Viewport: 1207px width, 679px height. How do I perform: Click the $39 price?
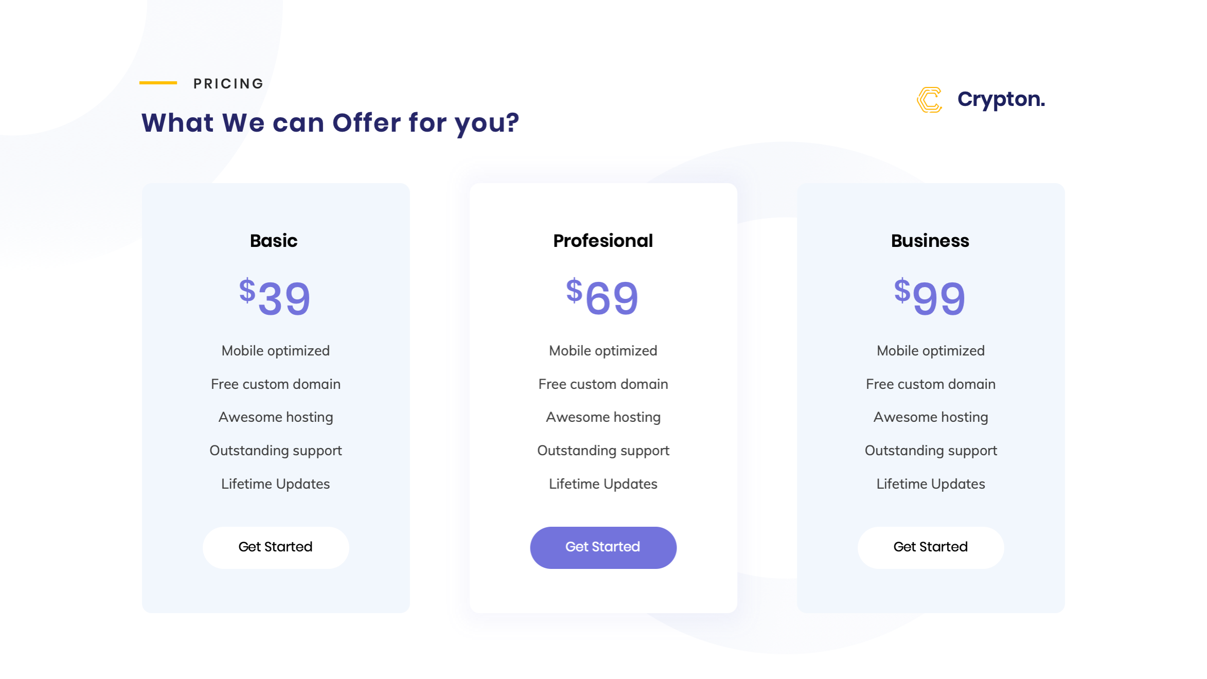[x=275, y=297]
